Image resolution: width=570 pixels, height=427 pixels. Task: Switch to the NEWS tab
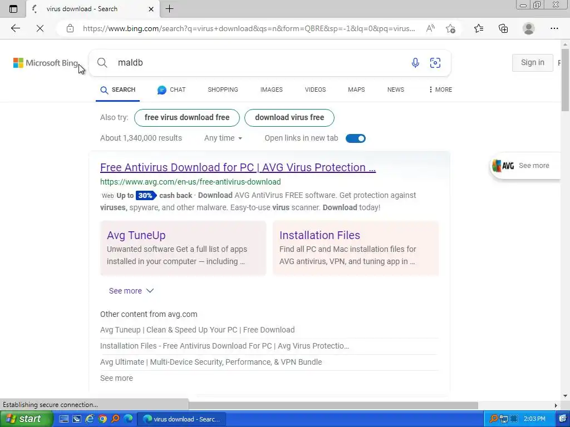(x=396, y=90)
